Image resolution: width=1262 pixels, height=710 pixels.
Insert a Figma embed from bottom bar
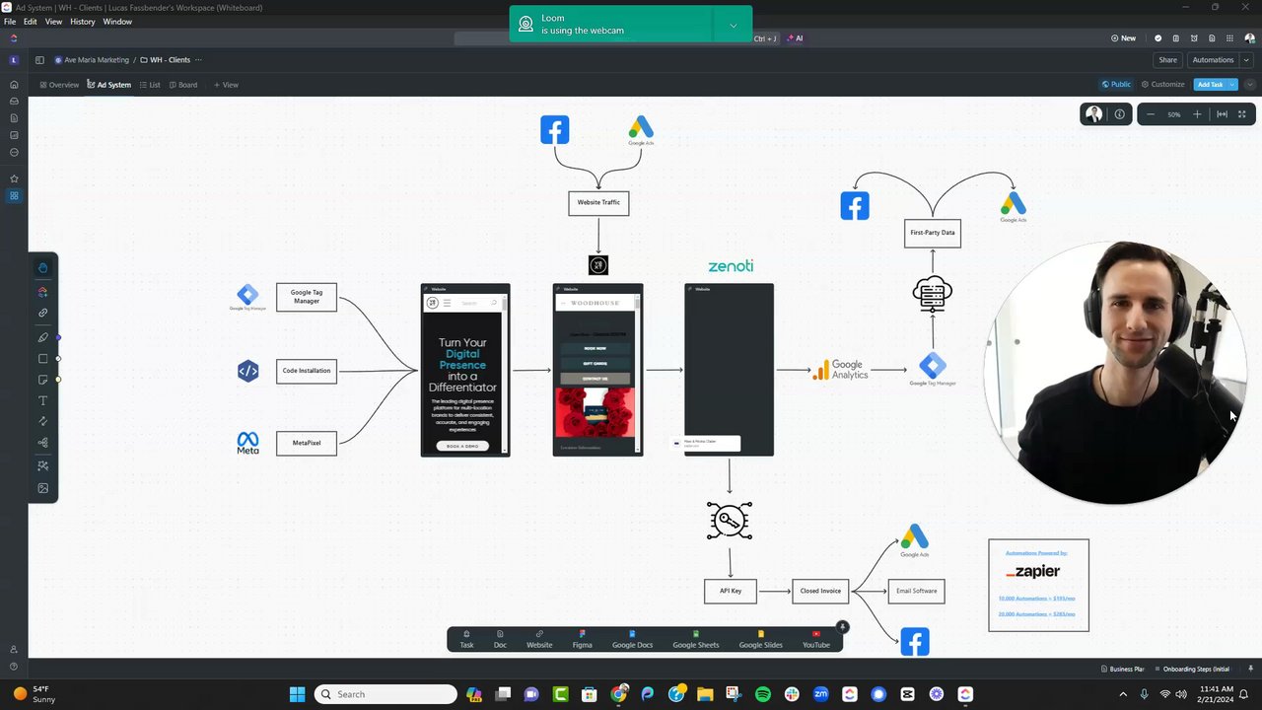582,639
